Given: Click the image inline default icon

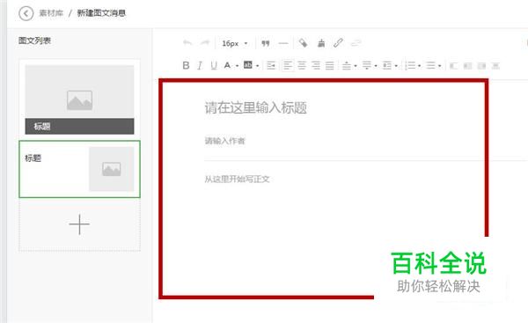Looking at the screenshot, I should pos(468,66).
